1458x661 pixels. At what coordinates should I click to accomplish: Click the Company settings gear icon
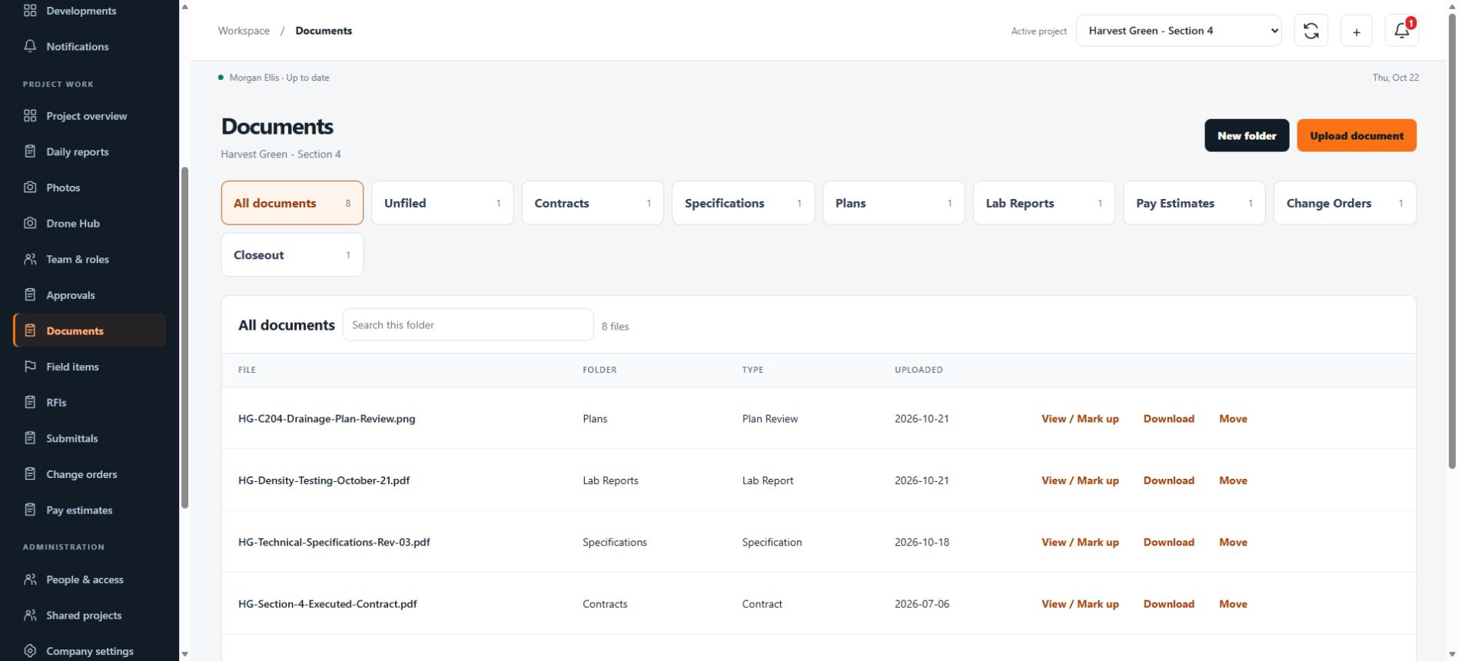tap(30, 651)
